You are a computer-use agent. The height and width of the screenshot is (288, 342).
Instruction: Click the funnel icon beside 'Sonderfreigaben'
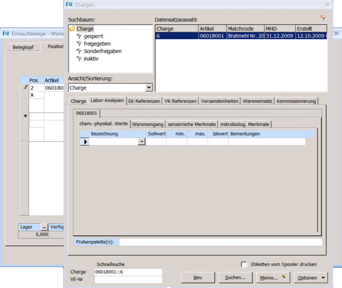(x=79, y=51)
